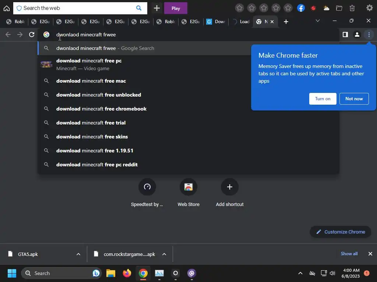Viewport: 377px width, 282px height.
Task: Open the side panel icon
Action: [345, 35]
